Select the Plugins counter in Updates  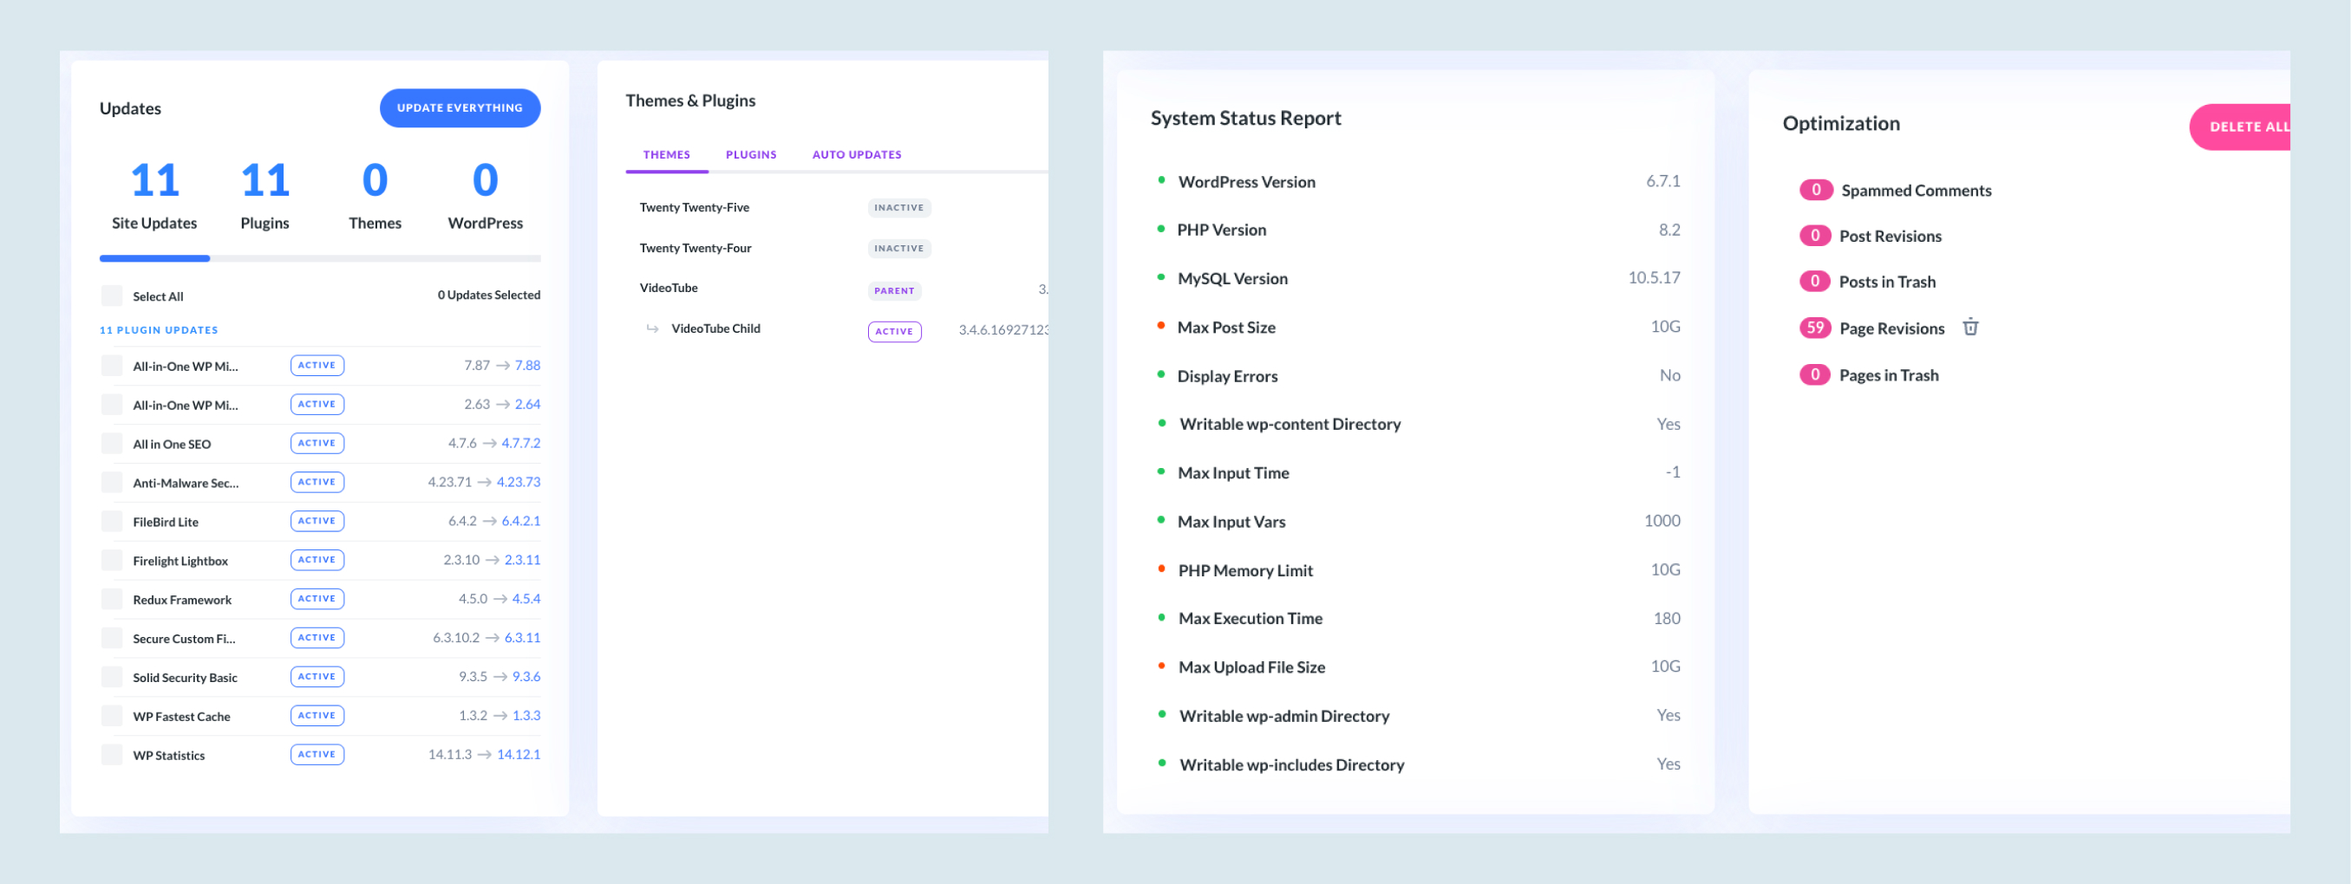tap(264, 196)
